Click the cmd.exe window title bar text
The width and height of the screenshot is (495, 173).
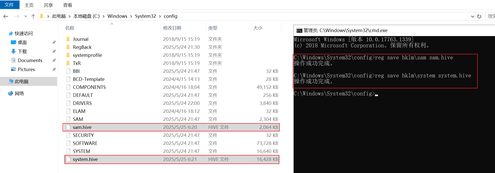(346, 31)
